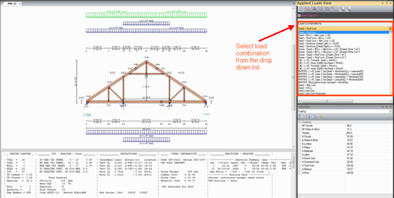
Task: Open the Load Combinations dropdown arrow
Action: click(391, 29)
